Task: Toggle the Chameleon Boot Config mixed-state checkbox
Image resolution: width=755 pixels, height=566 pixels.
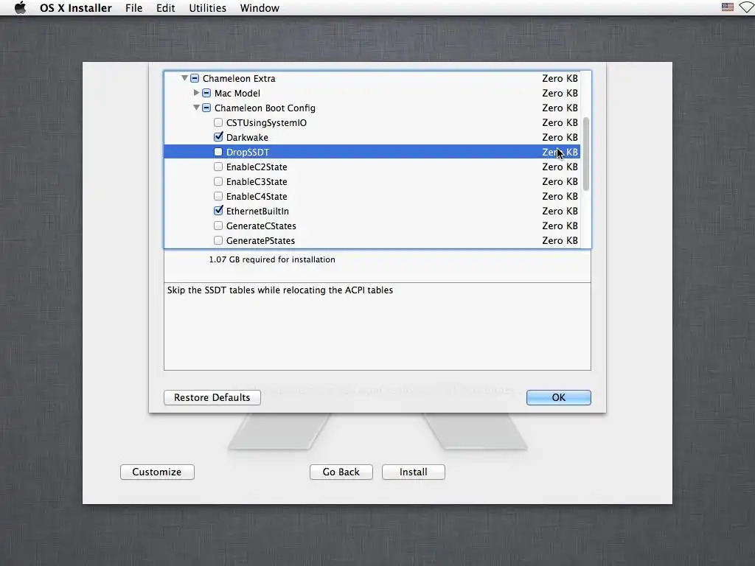Action: pos(206,108)
